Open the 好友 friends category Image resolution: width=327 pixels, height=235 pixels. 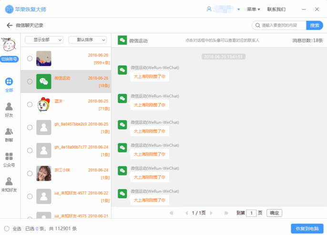coord(9,109)
